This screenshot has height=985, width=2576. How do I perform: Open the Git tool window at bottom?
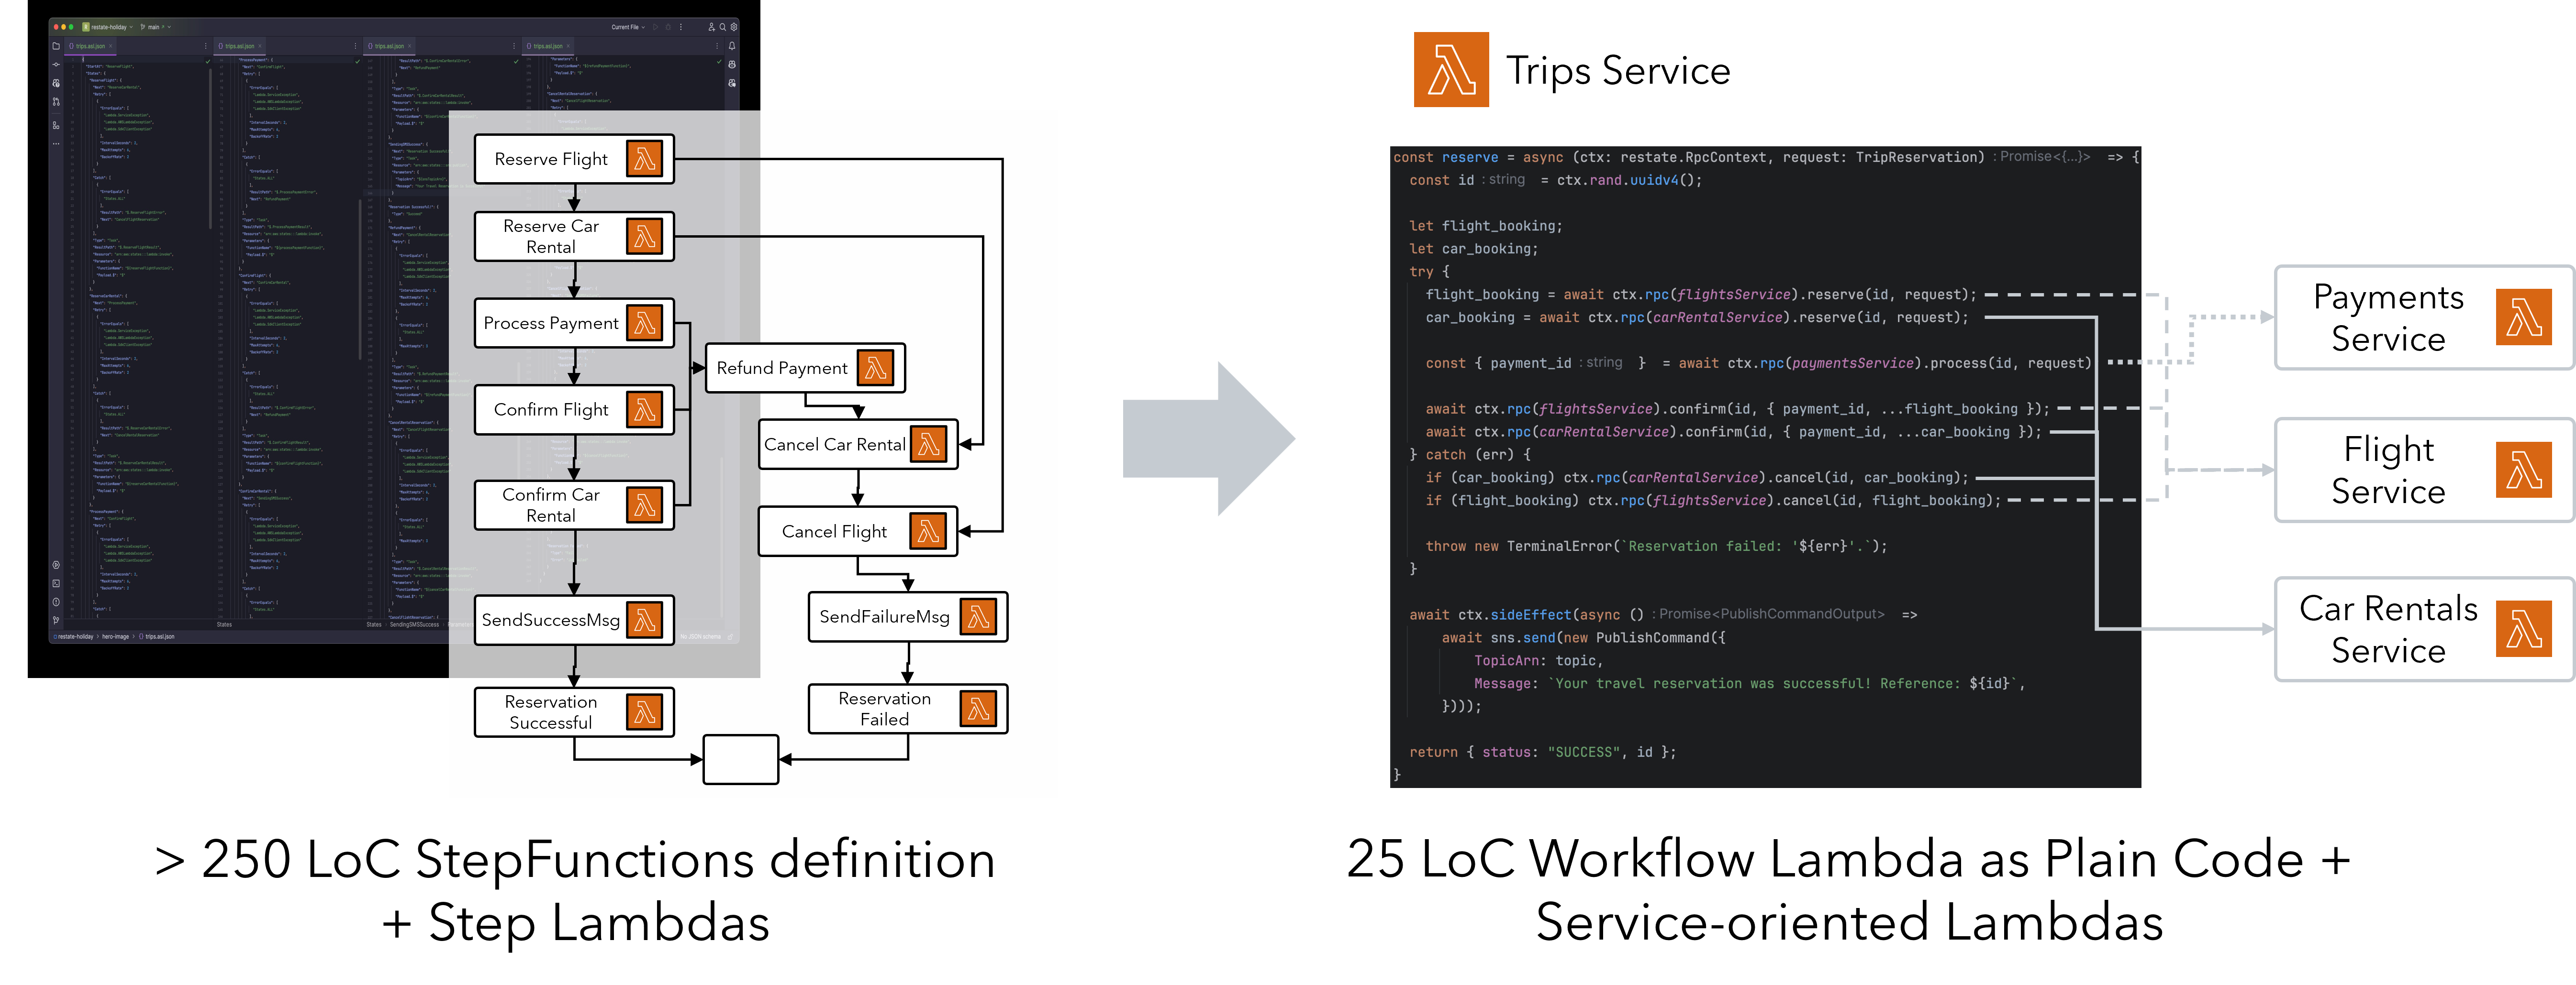tap(56, 620)
